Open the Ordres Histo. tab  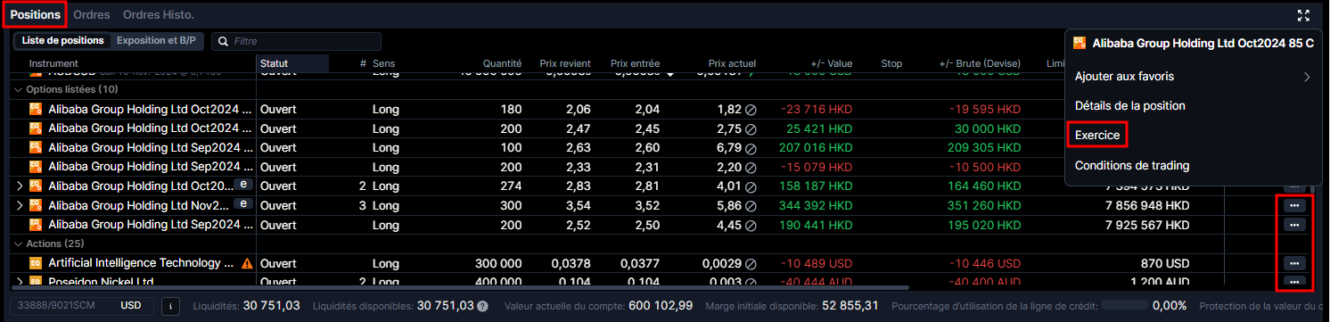coord(159,15)
